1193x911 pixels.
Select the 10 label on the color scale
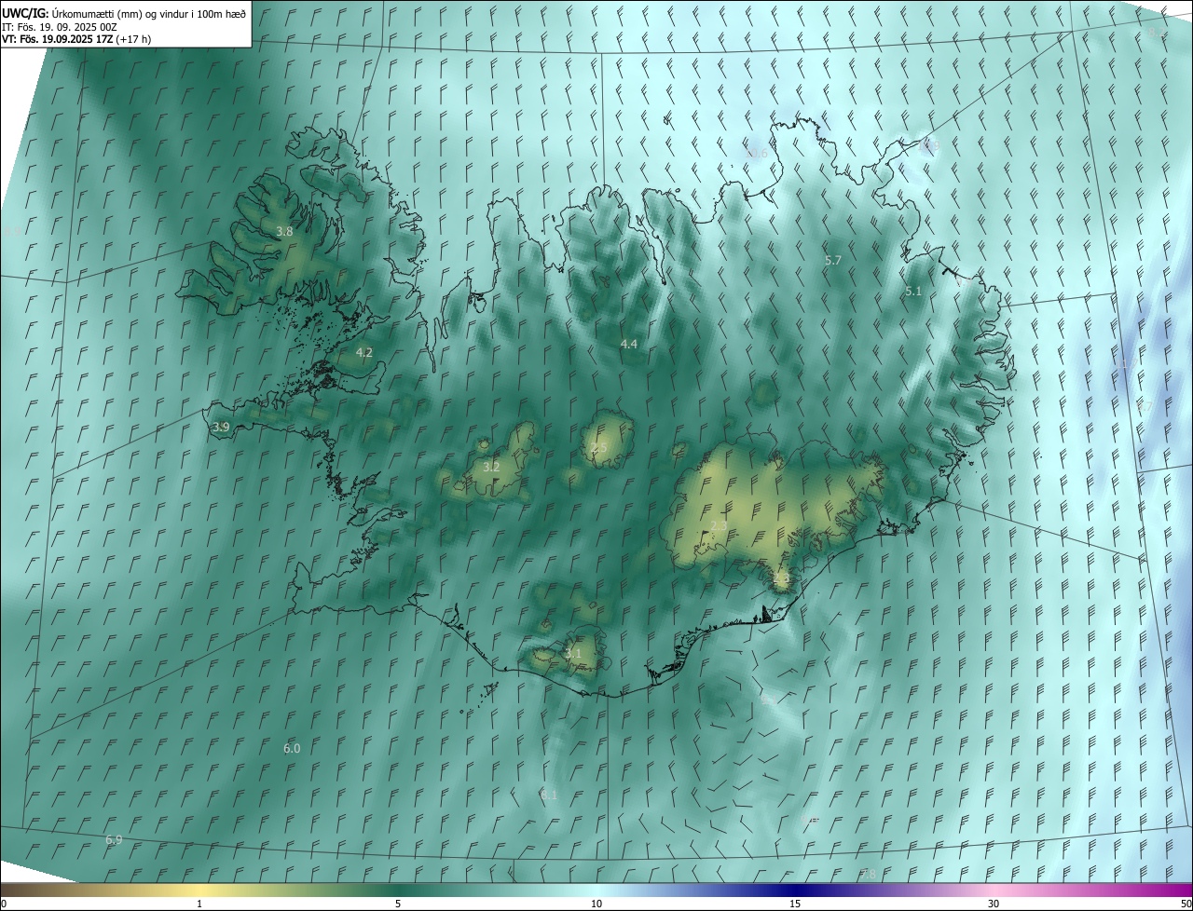pos(596,904)
